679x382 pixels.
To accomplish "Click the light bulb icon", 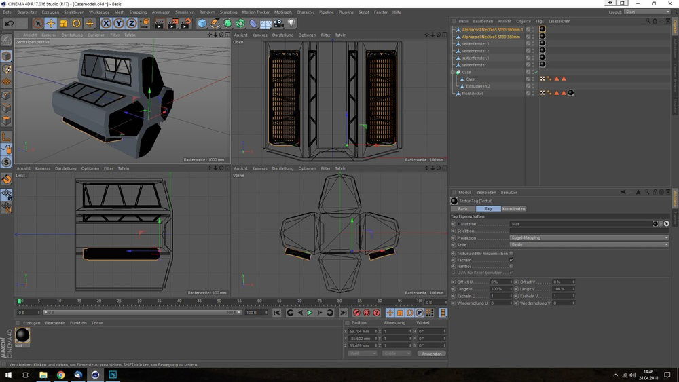I will (x=291, y=24).
